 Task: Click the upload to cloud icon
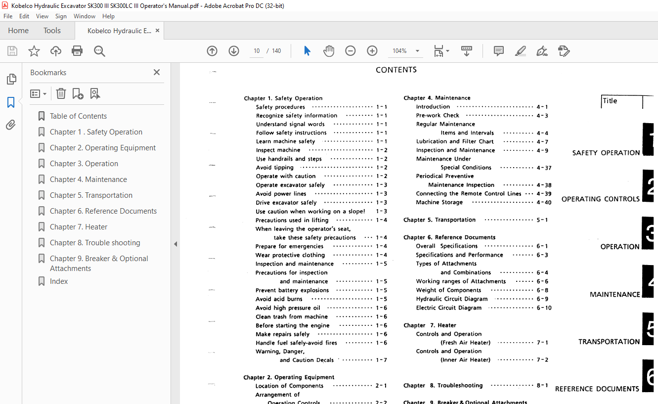click(x=56, y=51)
